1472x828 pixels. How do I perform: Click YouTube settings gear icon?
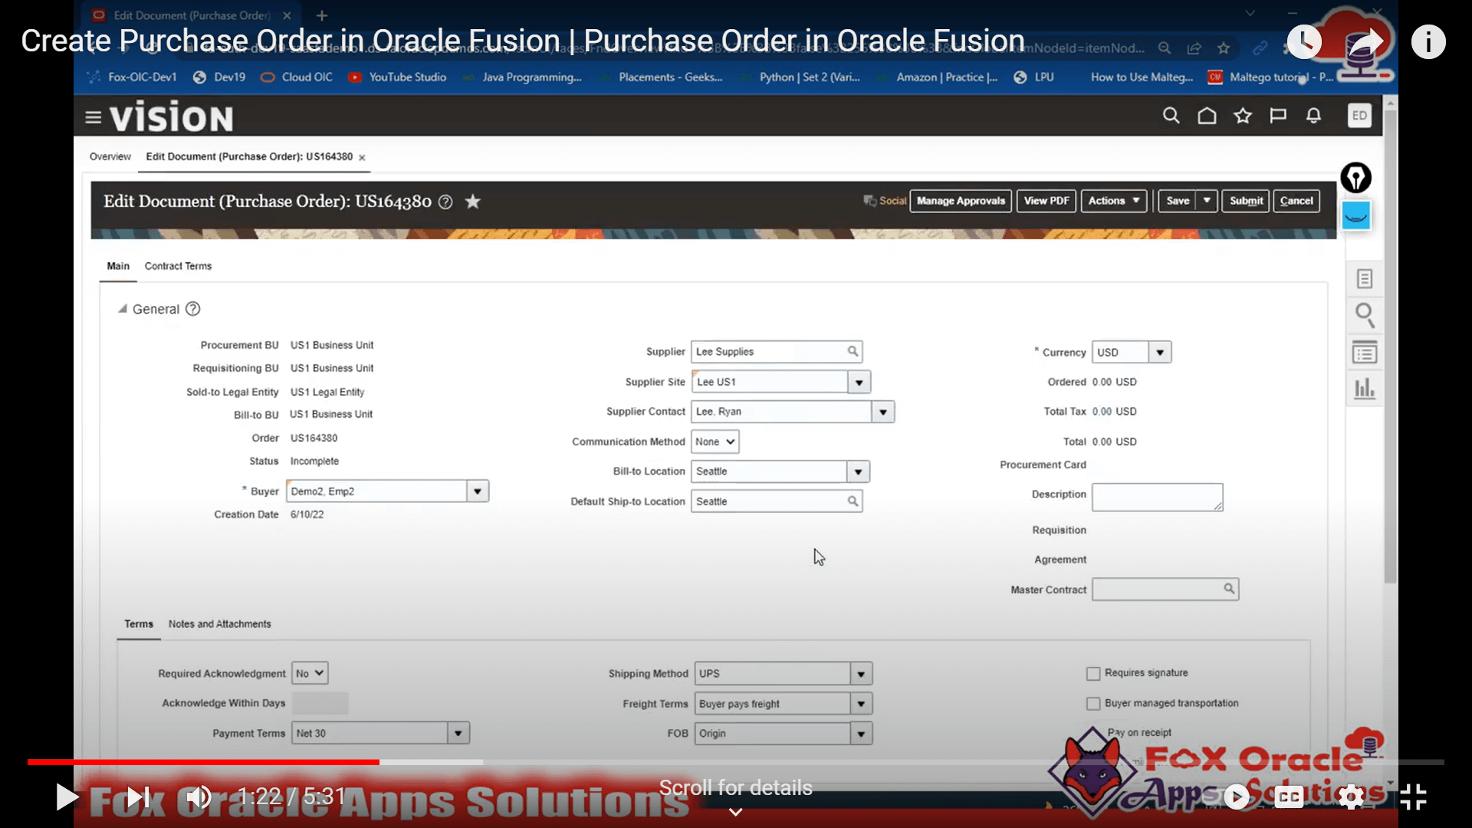[x=1351, y=797]
